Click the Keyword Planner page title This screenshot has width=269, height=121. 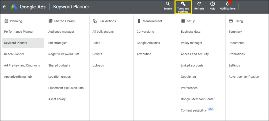click(x=71, y=7)
